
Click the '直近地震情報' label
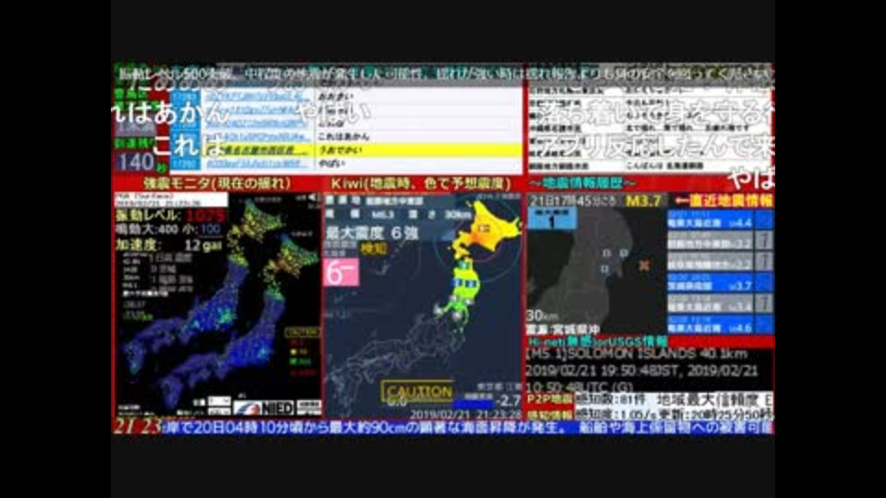tap(724, 200)
